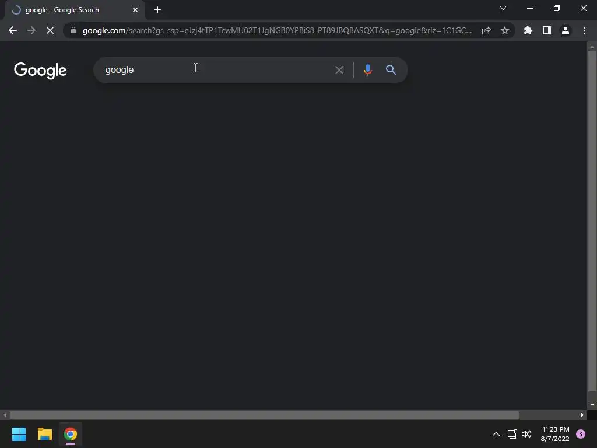
Task: Clear the search box text
Action: pyautogui.click(x=339, y=70)
